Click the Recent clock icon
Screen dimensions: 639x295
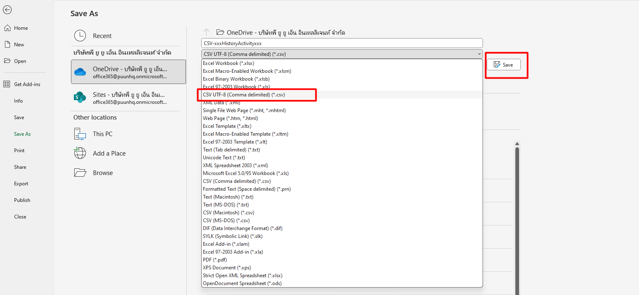pos(80,36)
